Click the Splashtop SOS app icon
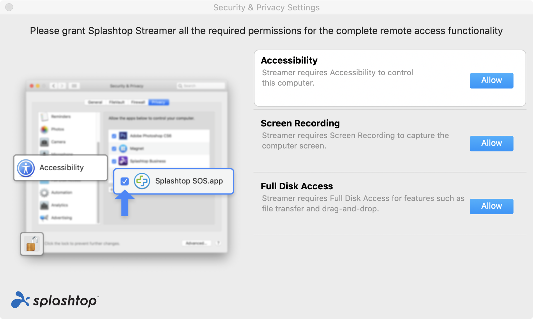Screen dimensions: 533x319 point(142,181)
